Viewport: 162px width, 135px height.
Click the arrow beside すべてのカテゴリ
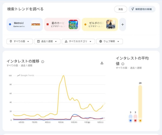(x=90, y=41)
